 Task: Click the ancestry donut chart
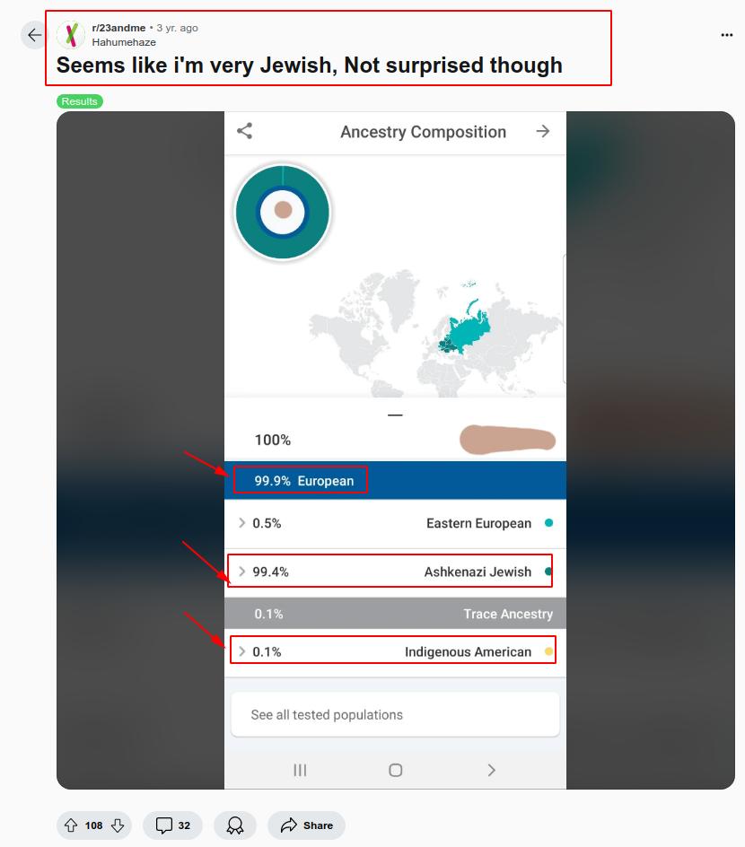click(x=283, y=212)
